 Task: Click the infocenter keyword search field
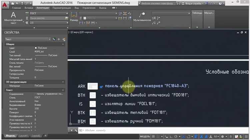point(158,3)
